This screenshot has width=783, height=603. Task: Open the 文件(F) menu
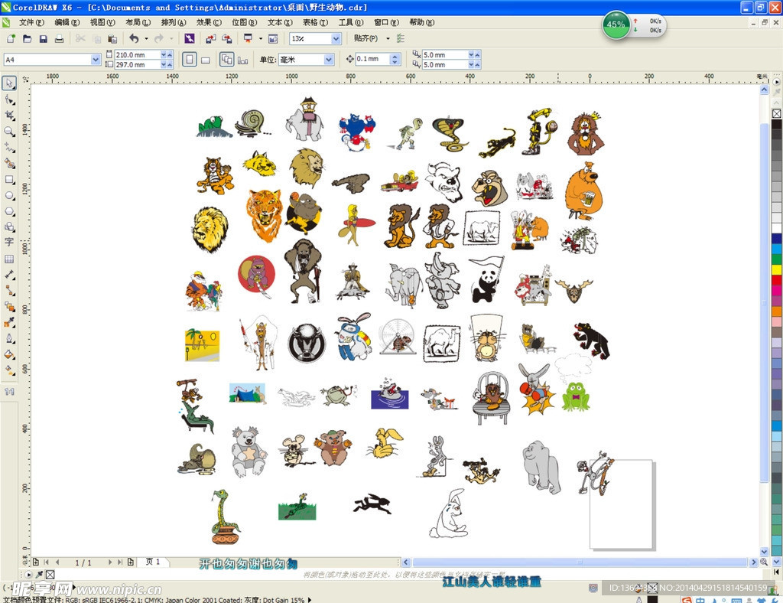point(31,22)
